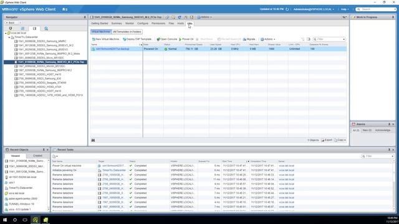This screenshot has width=399, height=224.
Task: Click the Migrate button
Action: pyautogui.click(x=249, y=39)
